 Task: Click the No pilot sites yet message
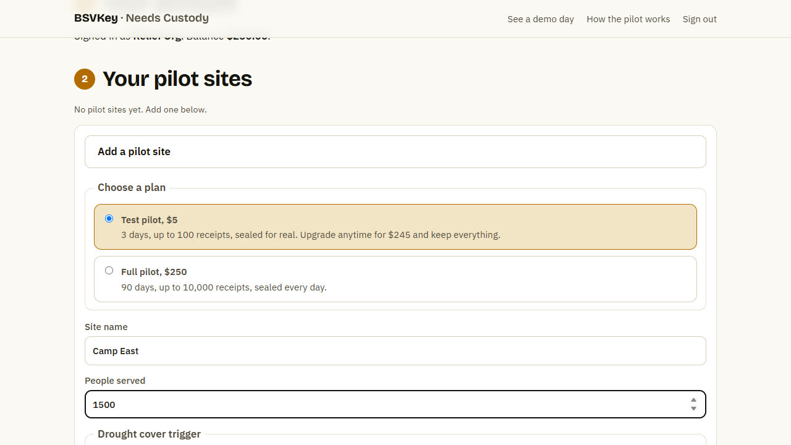pyautogui.click(x=140, y=109)
